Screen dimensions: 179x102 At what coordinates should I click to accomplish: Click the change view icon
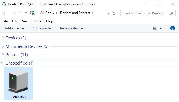155,28
